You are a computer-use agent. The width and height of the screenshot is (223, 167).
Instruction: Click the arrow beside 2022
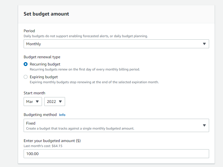[x=60, y=102]
